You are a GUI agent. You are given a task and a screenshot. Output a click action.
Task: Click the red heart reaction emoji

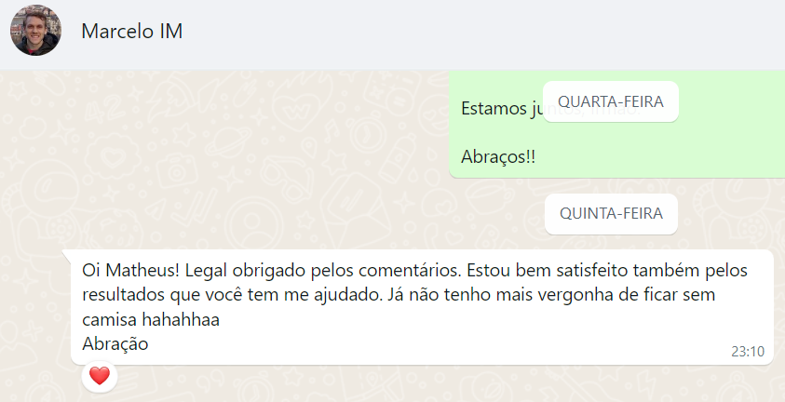pos(100,377)
